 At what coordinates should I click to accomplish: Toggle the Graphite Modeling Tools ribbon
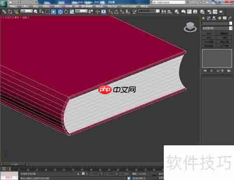click(x=183, y=12)
